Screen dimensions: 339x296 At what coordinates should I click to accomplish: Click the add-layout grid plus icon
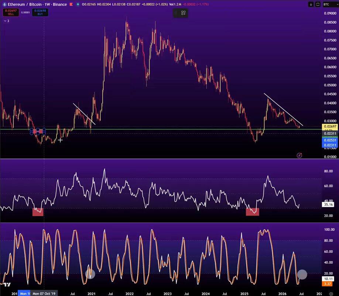[x=183, y=13]
